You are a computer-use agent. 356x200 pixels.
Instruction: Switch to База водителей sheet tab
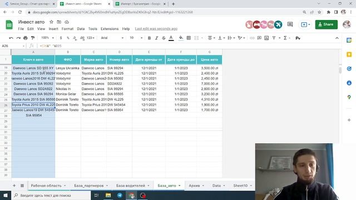(131, 186)
